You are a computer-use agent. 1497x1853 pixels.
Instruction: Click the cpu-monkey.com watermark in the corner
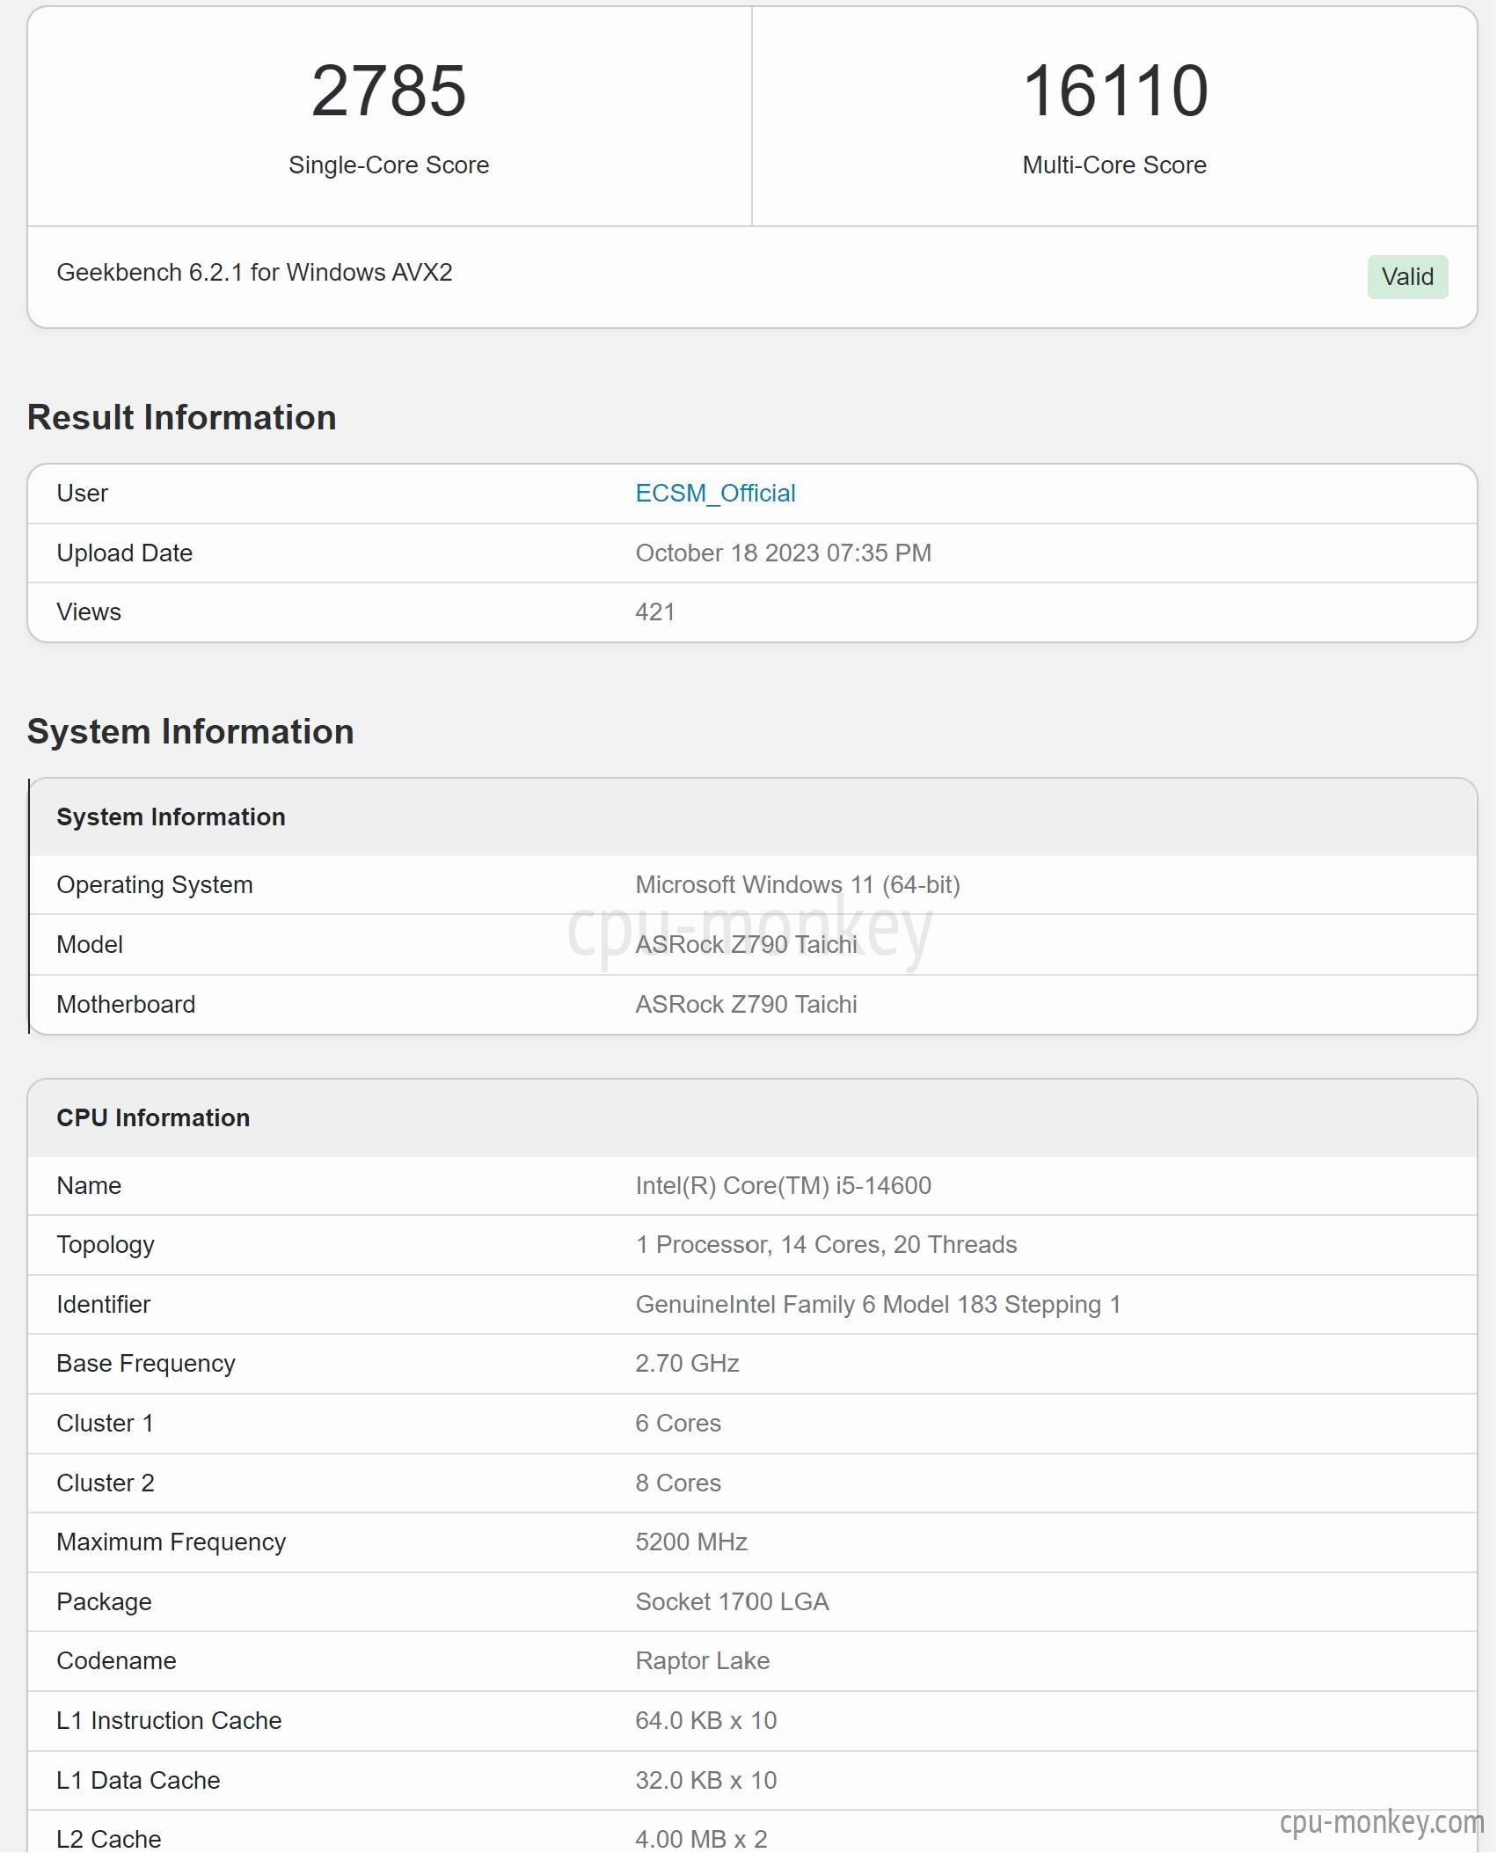click(1382, 1820)
